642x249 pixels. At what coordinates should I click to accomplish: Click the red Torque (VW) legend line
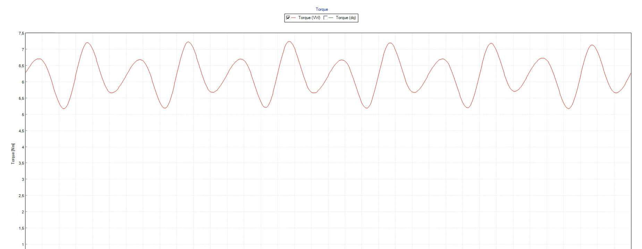(294, 18)
